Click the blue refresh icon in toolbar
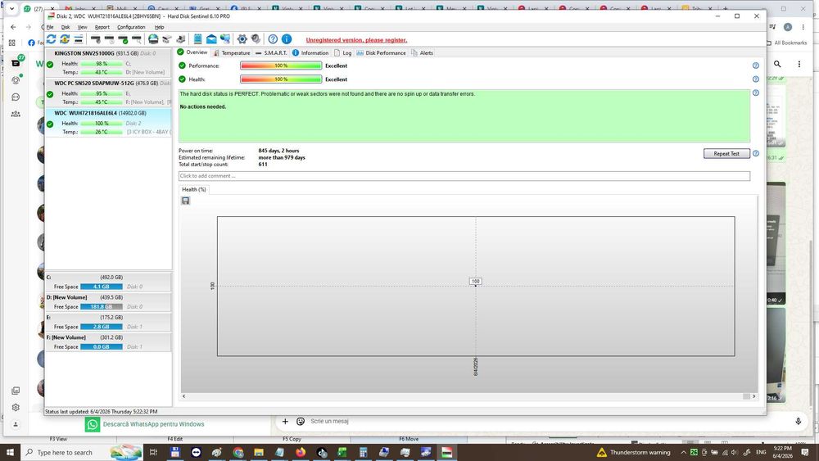The width and height of the screenshot is (819, 461). tap(51, 39)
